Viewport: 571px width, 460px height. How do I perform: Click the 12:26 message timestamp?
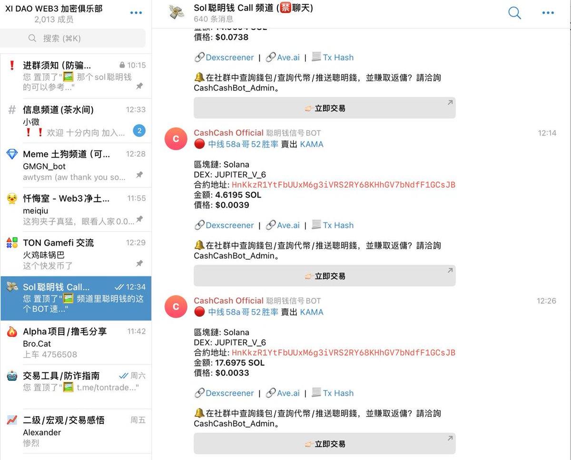pyautogui.click(x=546, y=300)
